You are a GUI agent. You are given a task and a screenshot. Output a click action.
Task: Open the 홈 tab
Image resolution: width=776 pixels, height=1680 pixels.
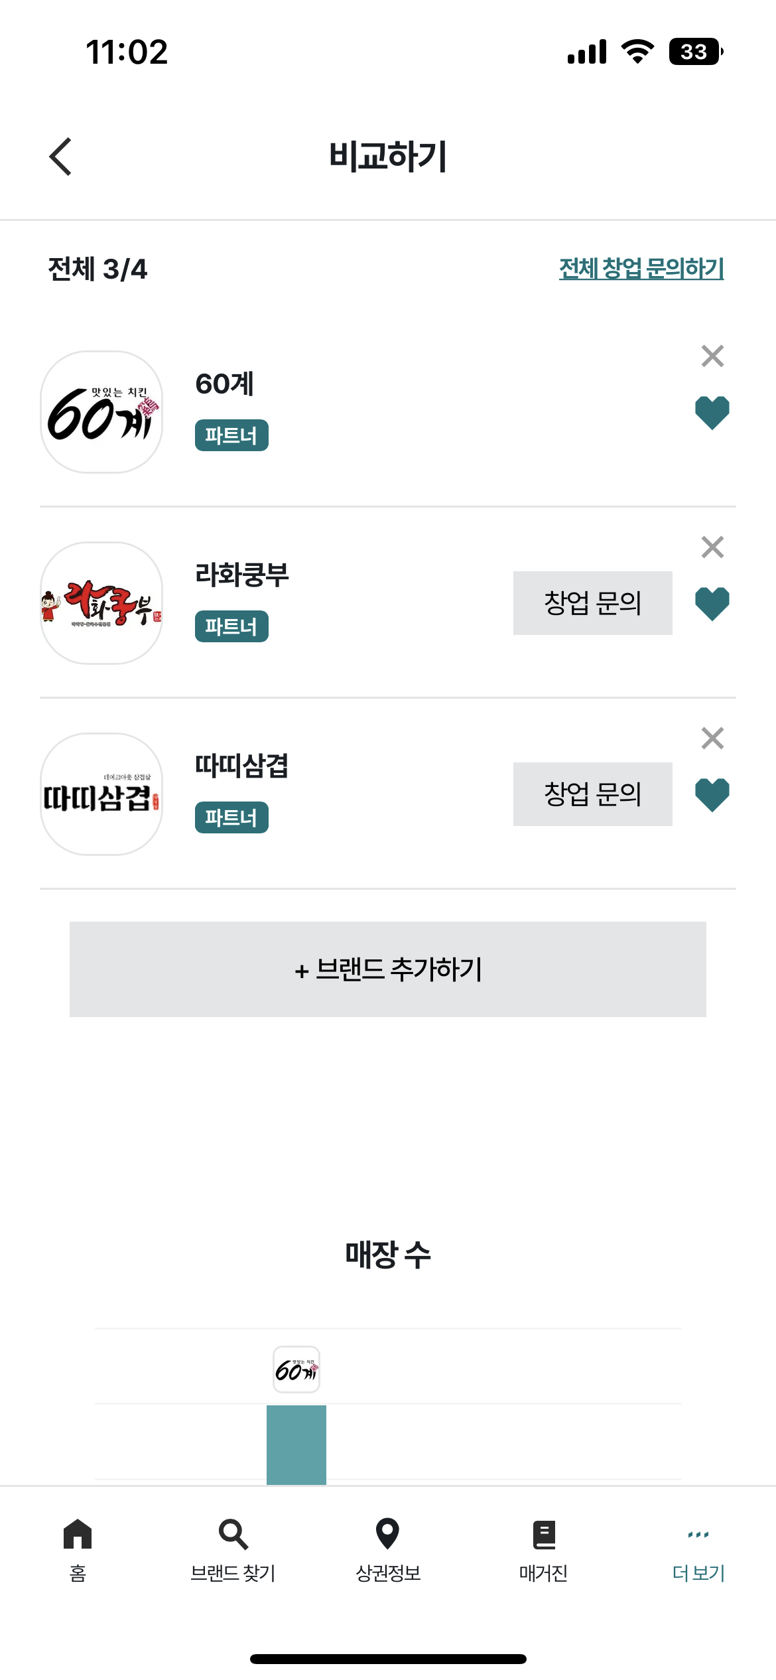[78, 1550]
